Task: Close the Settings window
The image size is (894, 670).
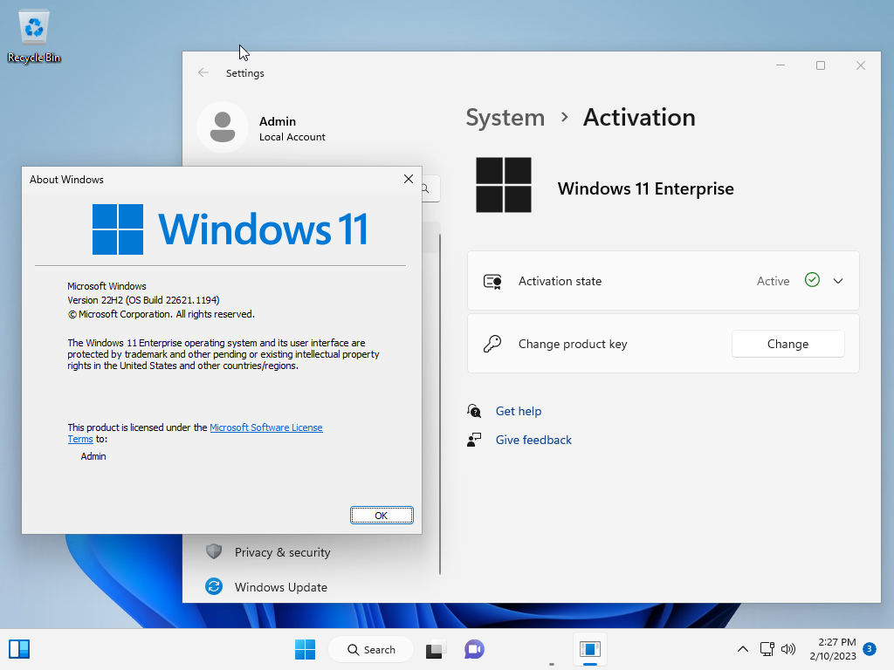Action: pyautogui.click(x=861, y=65)
